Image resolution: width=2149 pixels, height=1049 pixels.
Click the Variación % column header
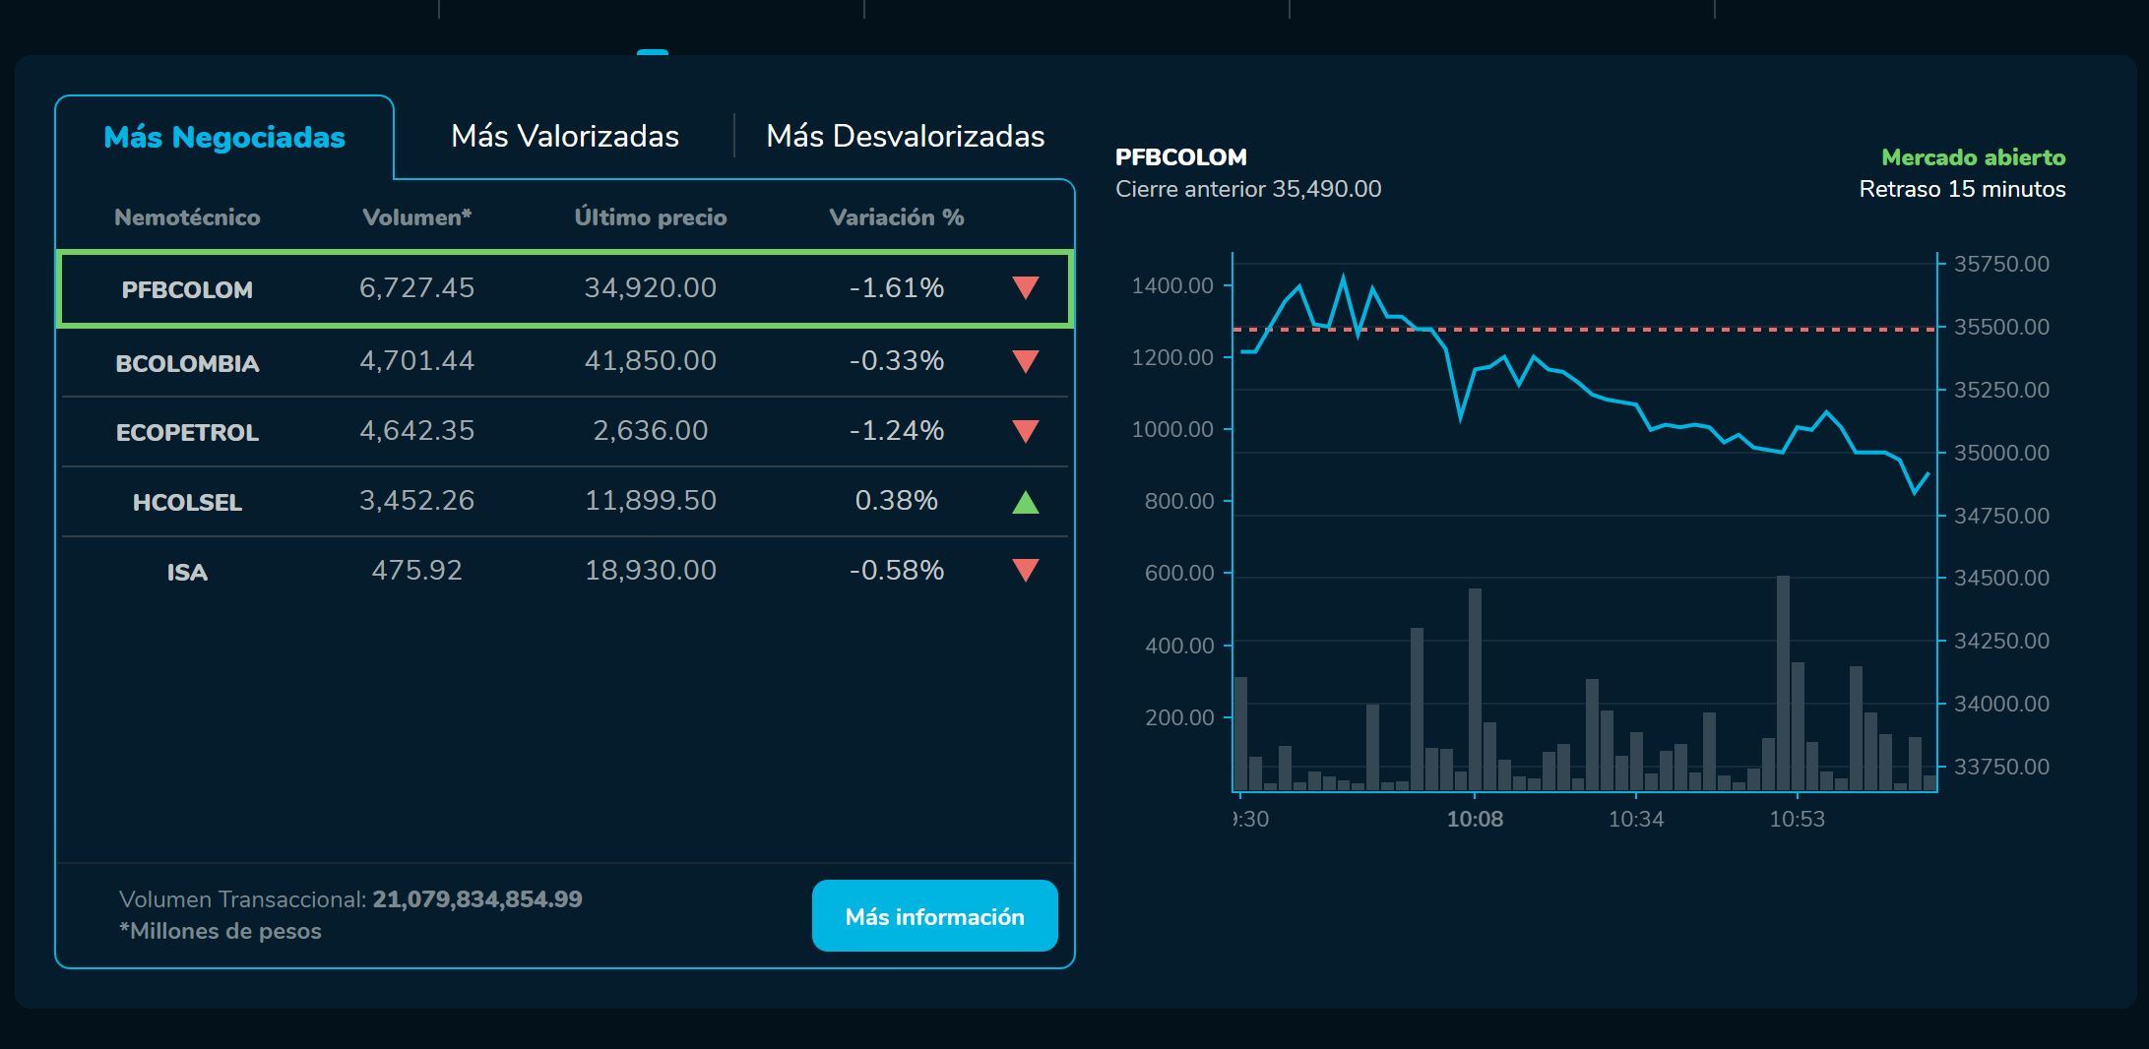click(x=897, y=217)
